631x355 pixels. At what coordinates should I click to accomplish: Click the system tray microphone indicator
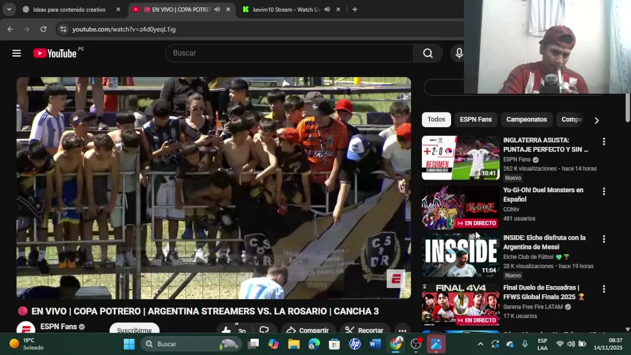point(525,344)
